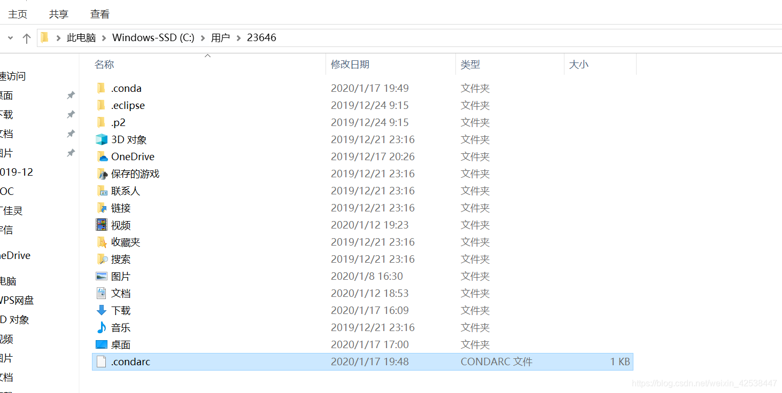The height and width of the screenshot is (393, 782).
Task: Click the .condarc file name
Action: pos(130,361)
